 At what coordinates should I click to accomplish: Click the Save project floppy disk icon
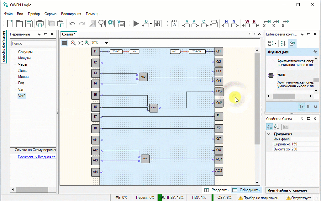point(29,24)
